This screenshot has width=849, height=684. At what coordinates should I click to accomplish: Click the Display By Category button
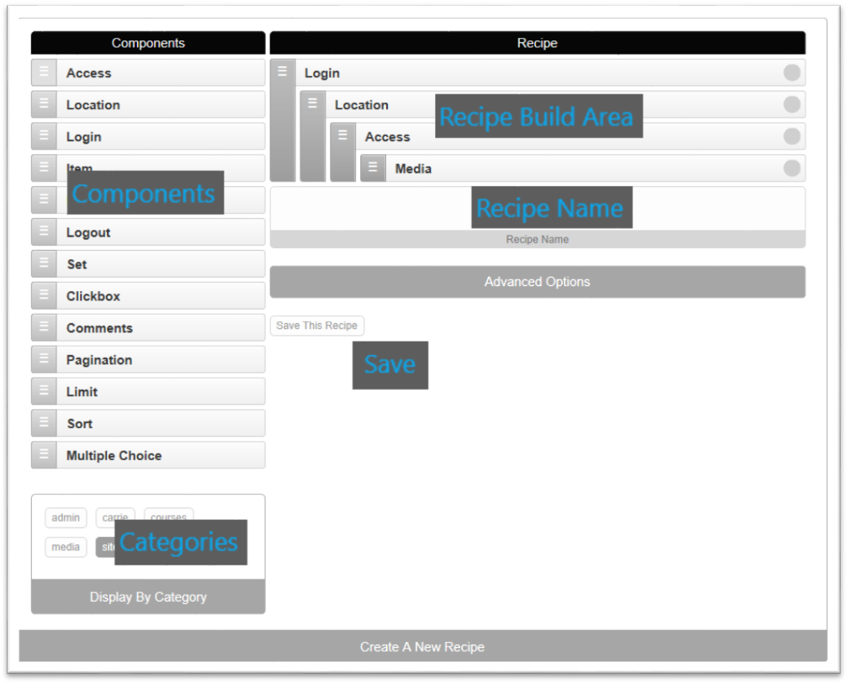148,597
